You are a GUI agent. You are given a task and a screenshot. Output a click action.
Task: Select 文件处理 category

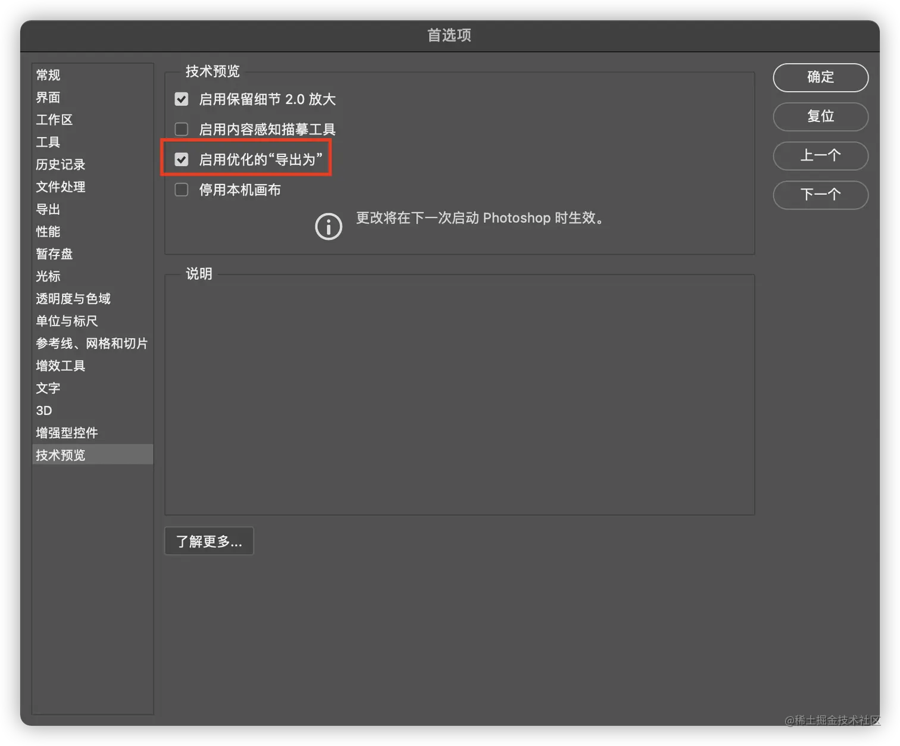point(93,187)
